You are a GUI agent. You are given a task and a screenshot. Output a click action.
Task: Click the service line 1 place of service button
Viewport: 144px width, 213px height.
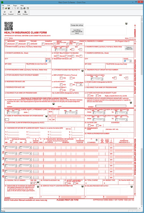tap(36, 147)
